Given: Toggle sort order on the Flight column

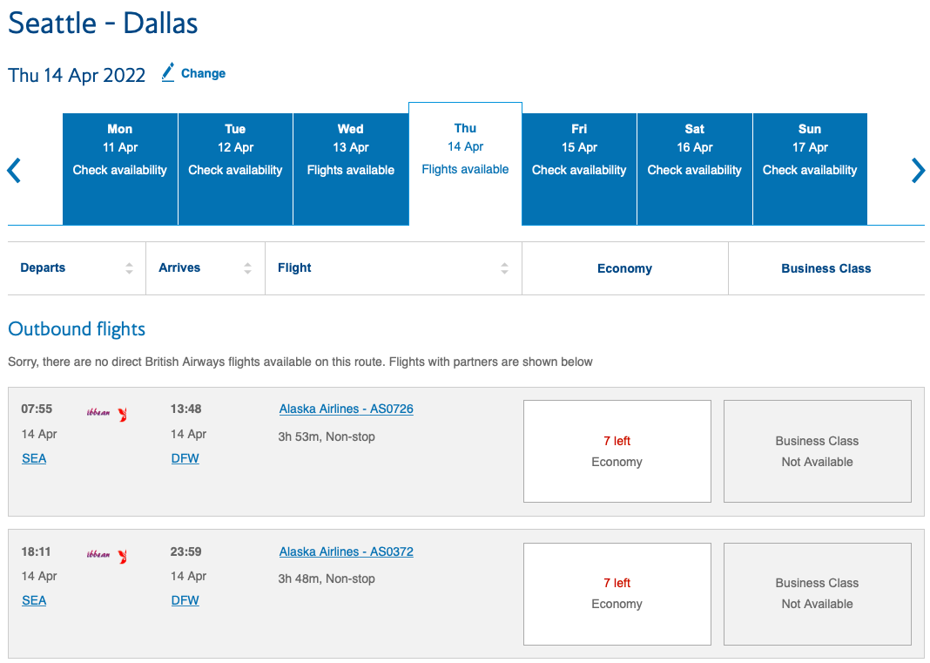Looking at the screenshot, I should point(504,267).
